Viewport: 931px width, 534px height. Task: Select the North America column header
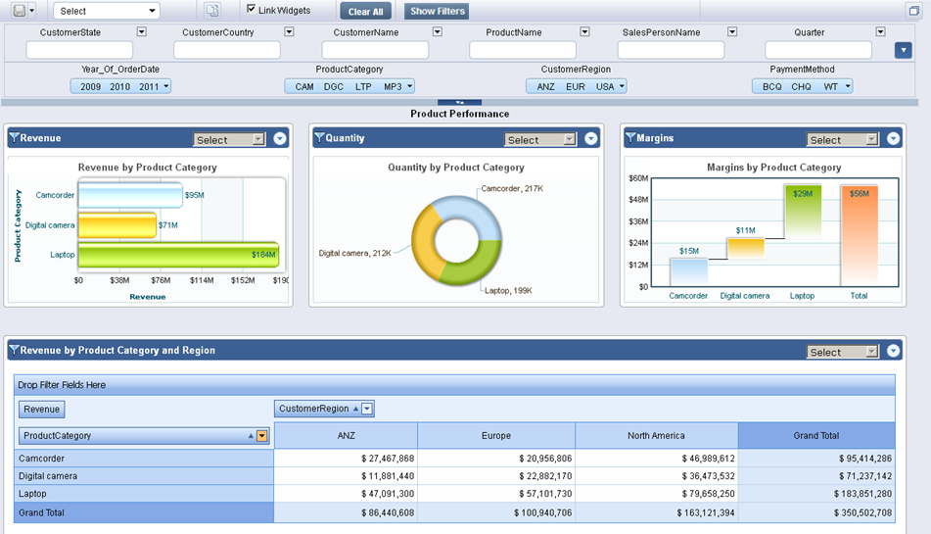click(x=656, y=436)
